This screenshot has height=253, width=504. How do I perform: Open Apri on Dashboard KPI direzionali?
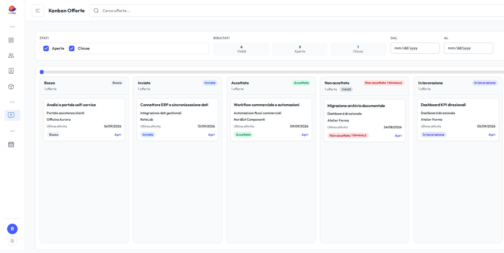click(x=492, y=135)
